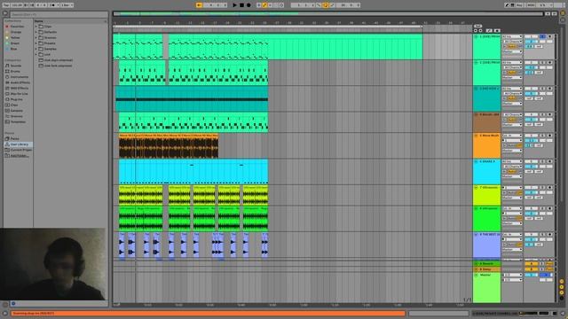Click Add Folder in Places

coord(19,156)
